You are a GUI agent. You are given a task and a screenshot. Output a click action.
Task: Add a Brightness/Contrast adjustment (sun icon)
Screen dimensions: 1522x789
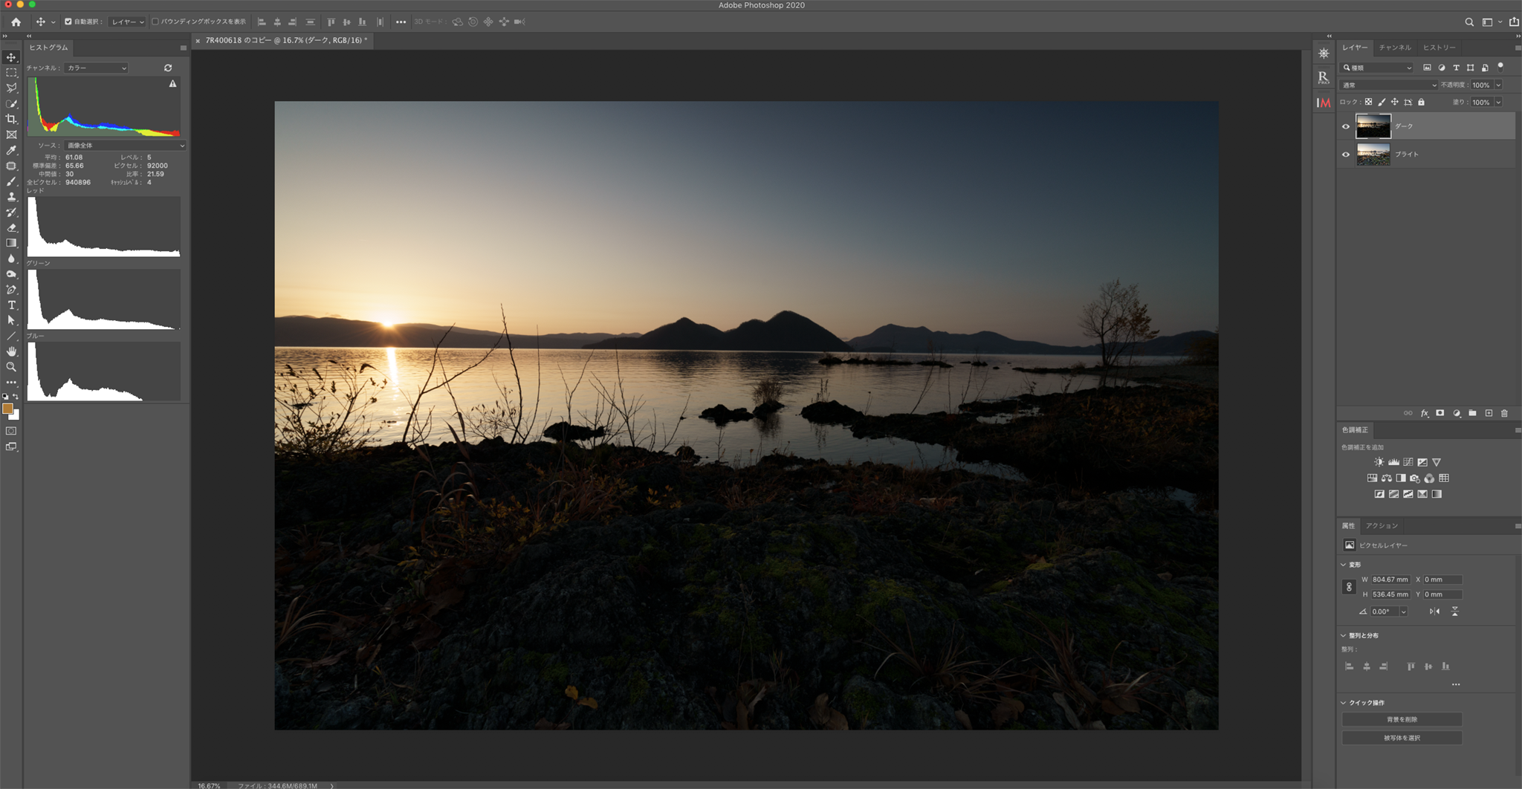coord(1379,462)
